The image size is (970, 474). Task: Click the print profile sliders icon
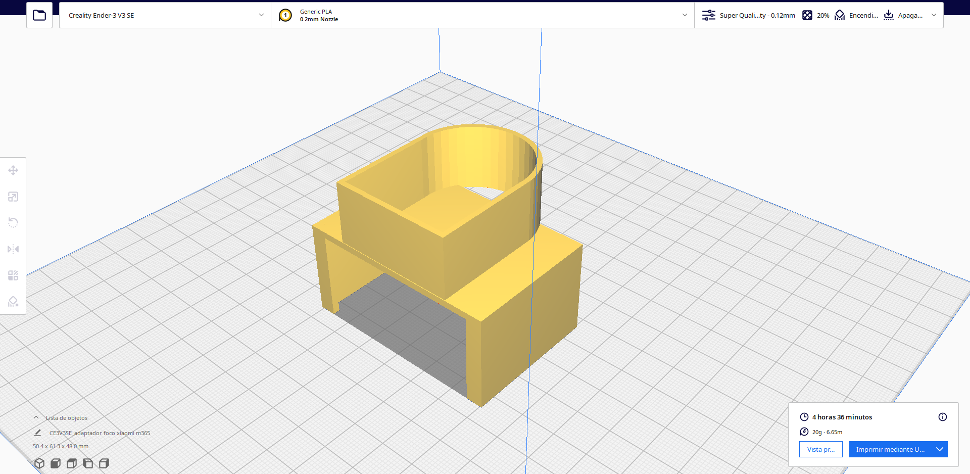(709, 15)
